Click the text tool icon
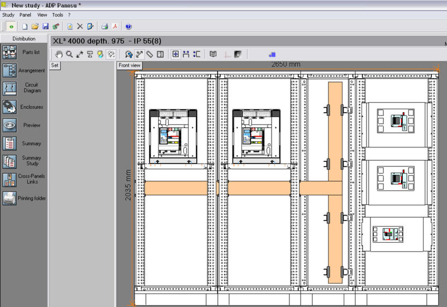The width and height of the screenshot is (447, 307). click(x=90, y=54)
